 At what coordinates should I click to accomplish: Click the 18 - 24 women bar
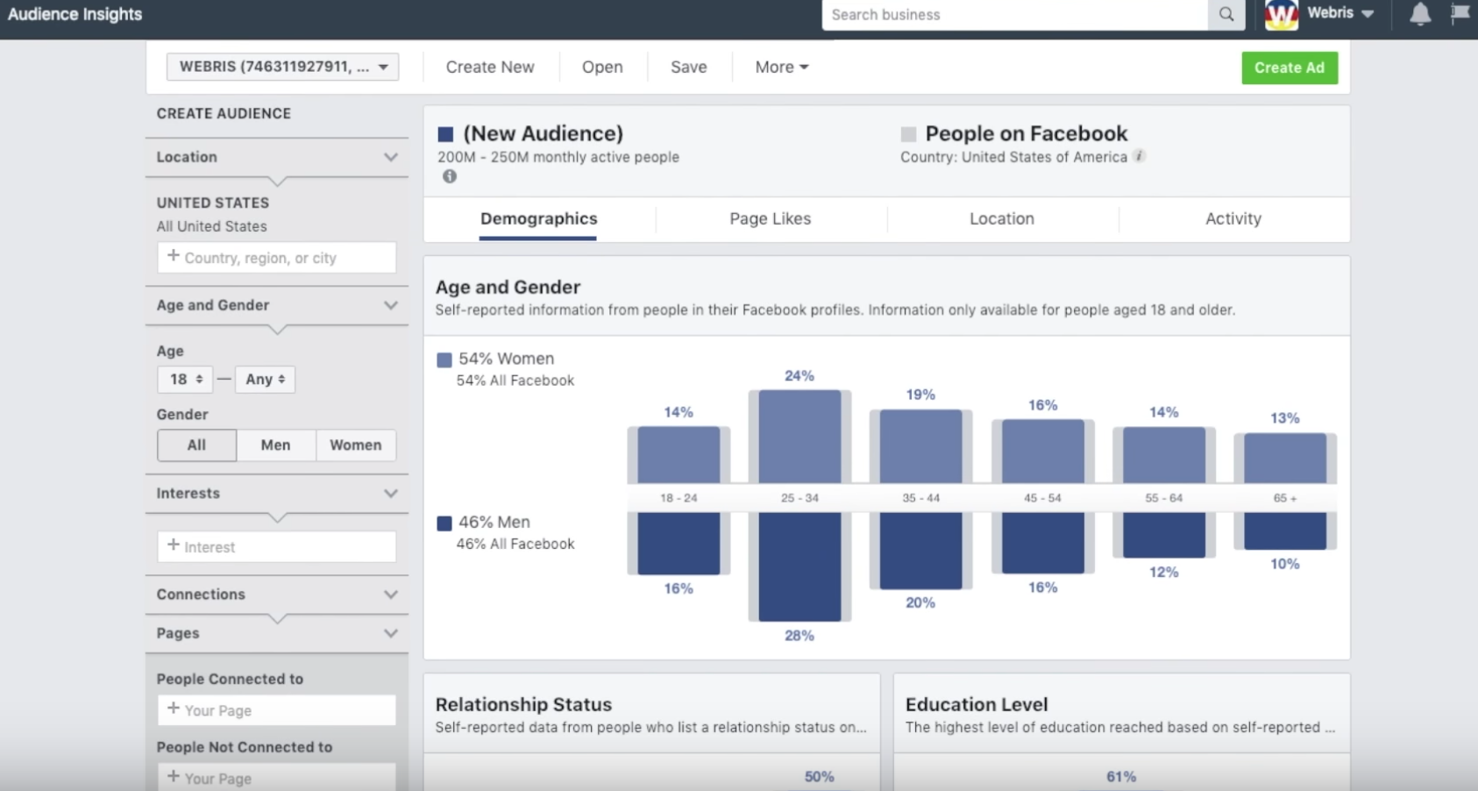click(x=679, y=455)
